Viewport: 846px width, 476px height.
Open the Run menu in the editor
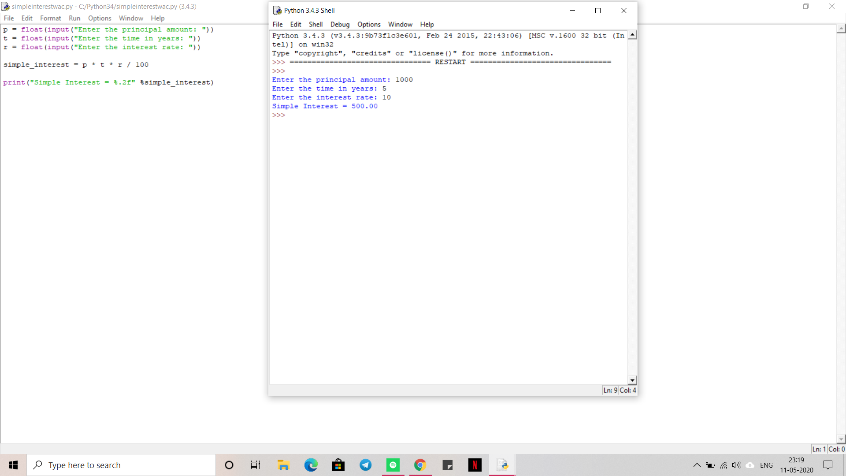(74, 18)
